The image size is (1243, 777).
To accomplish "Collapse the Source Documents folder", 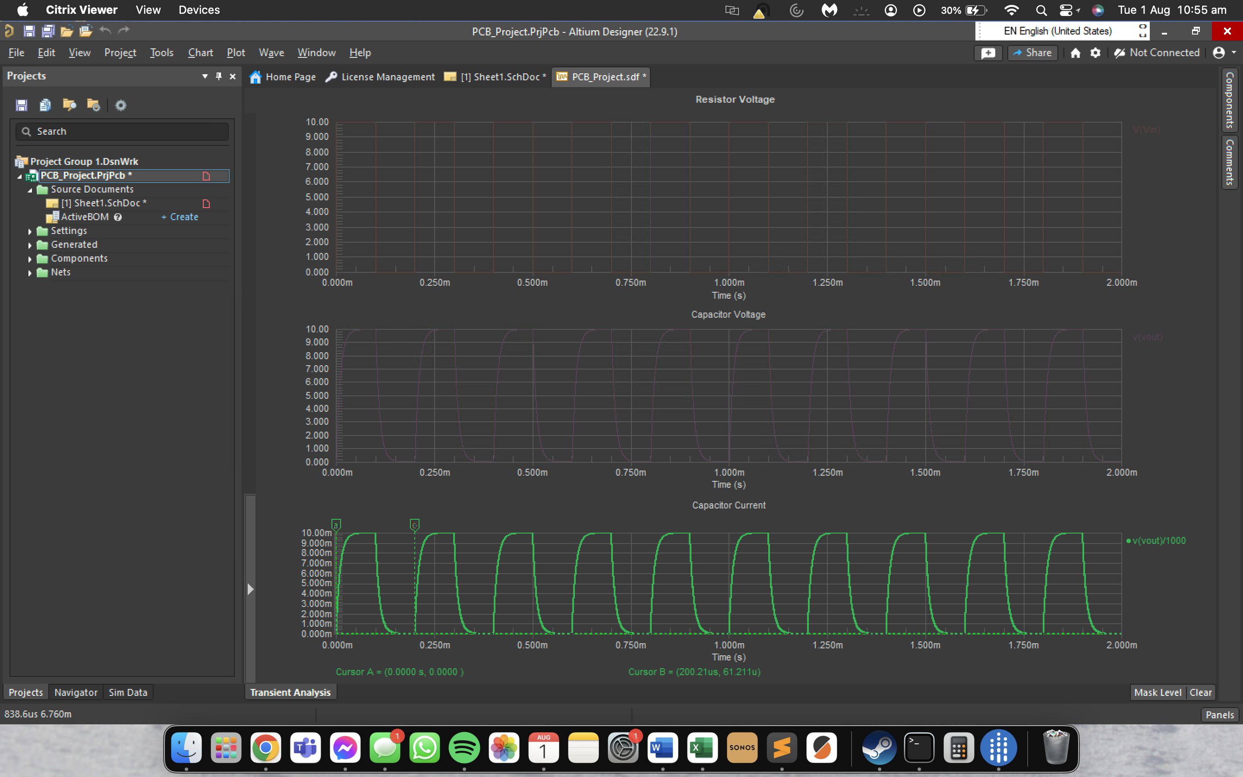I will [30, 189].
